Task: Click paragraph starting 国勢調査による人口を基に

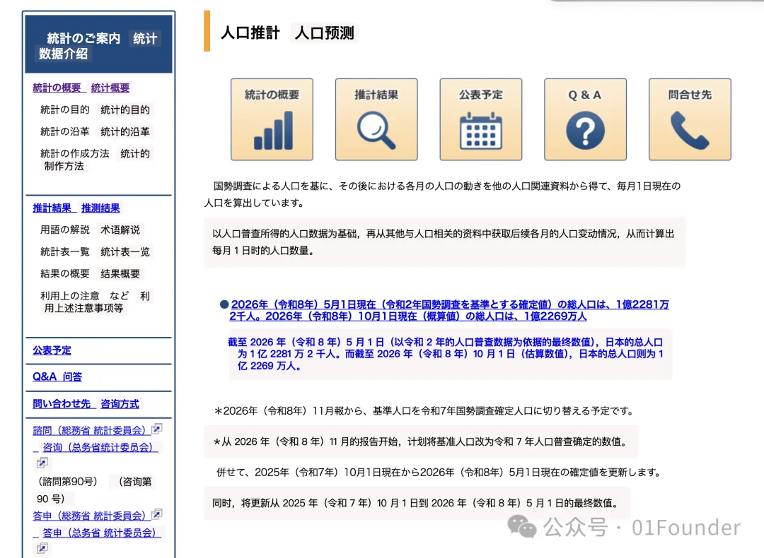Action: point(442,194)
